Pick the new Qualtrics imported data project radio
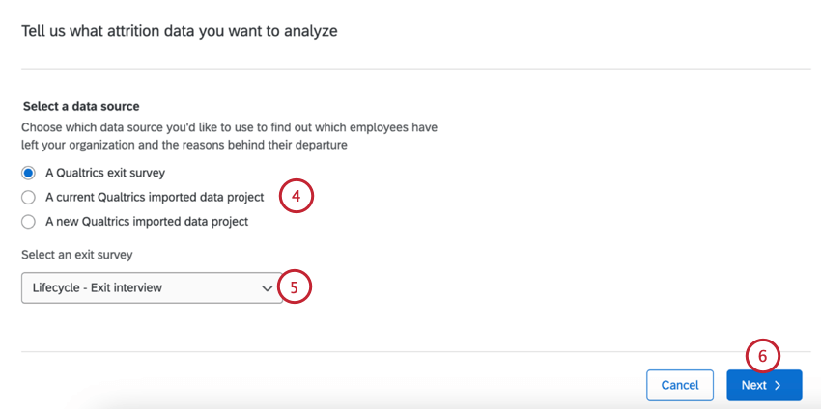Screen dimensions: 821x409 [x=28, y=222]
